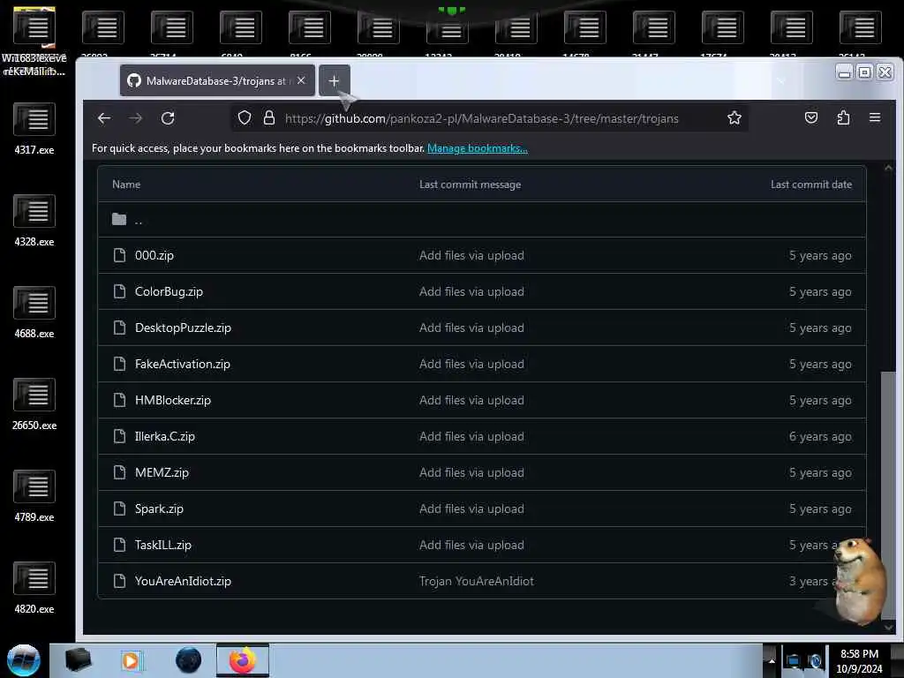Select the 4688.exe desktop icon
This screenshot has height=678, width=904.
coord(34,313)
